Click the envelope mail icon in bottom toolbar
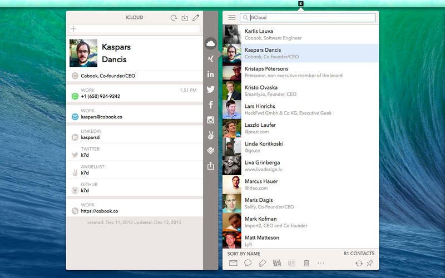445x278 pixels. (x=233, y=263)
